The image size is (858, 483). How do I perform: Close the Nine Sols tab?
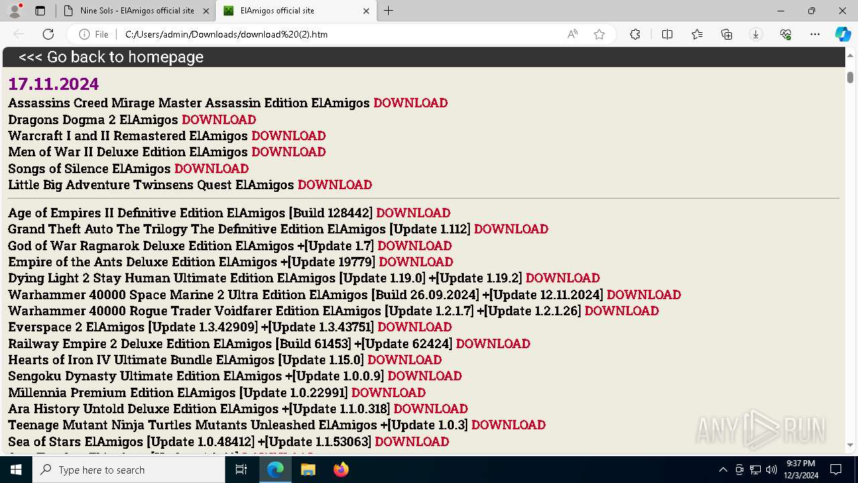point(206,11)
